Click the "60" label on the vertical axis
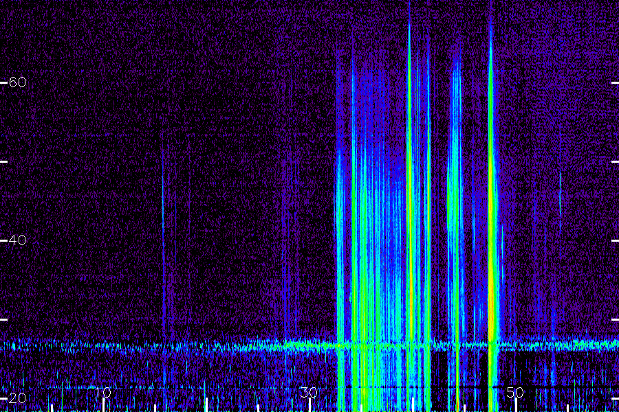Screen dimensions: 619x412 point(17,82)
